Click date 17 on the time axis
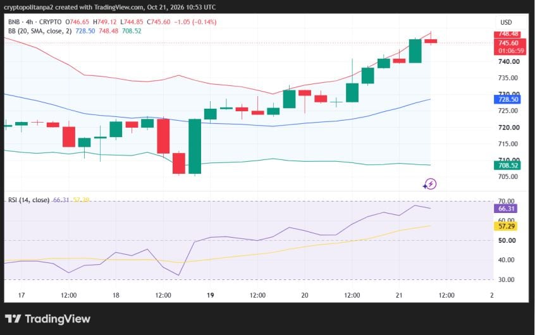Screen dimensions: 535x335 (22, 295)
